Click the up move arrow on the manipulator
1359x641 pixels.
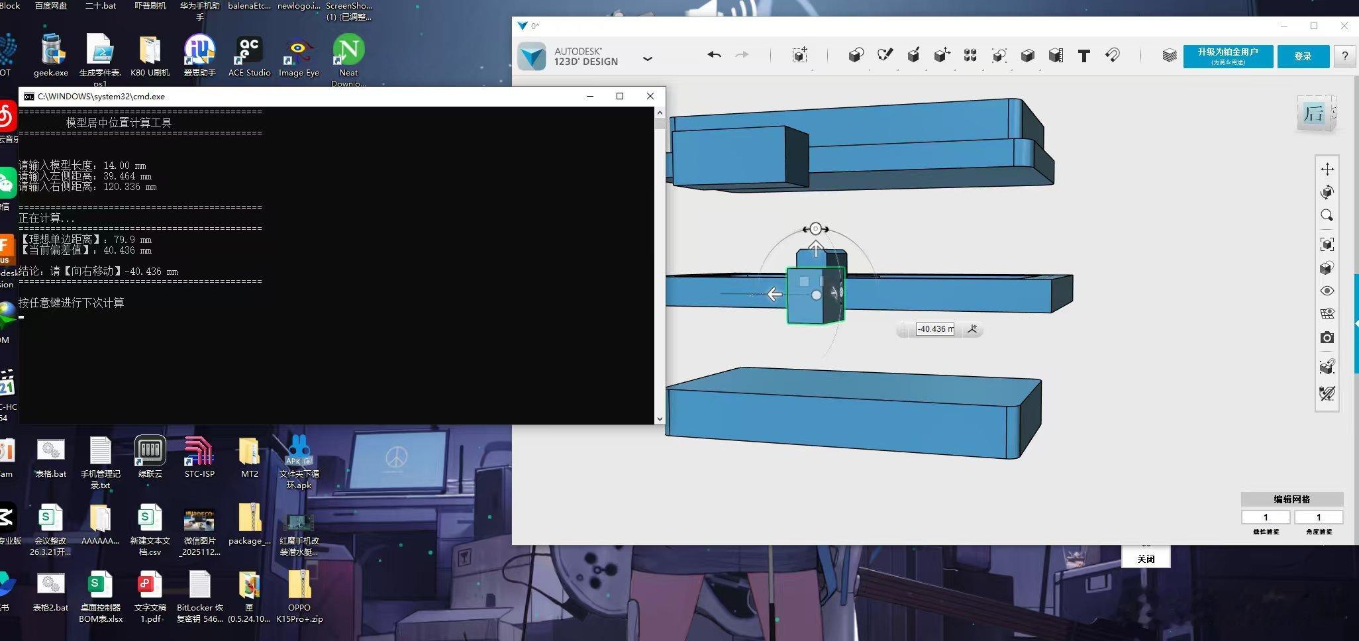[x=816, y=249]
